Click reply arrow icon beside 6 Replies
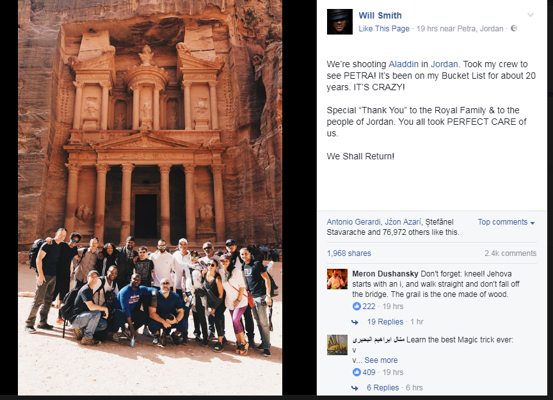 pos(355,388)
